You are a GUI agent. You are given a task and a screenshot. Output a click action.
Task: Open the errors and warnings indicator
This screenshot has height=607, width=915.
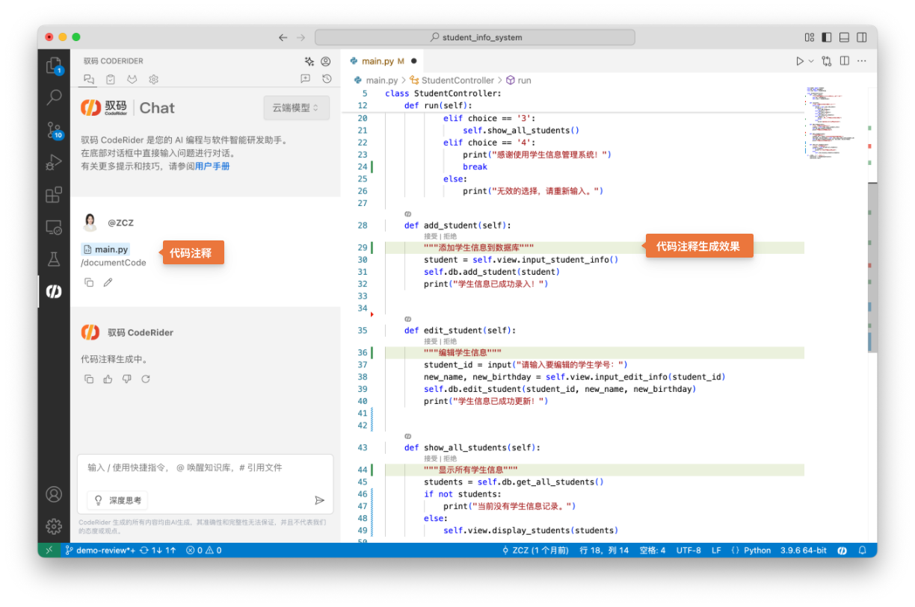pyautogui.click(x=203, y=550)
